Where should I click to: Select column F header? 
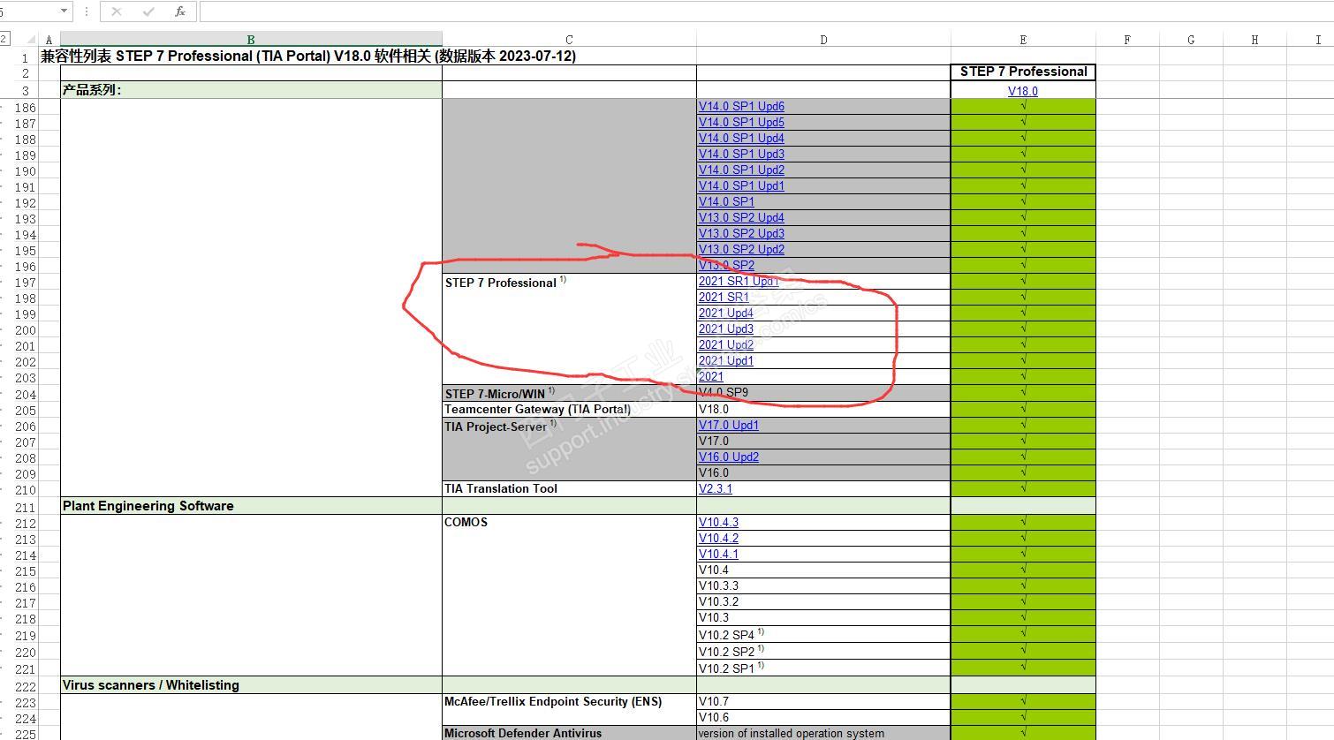click(1127, 40)
